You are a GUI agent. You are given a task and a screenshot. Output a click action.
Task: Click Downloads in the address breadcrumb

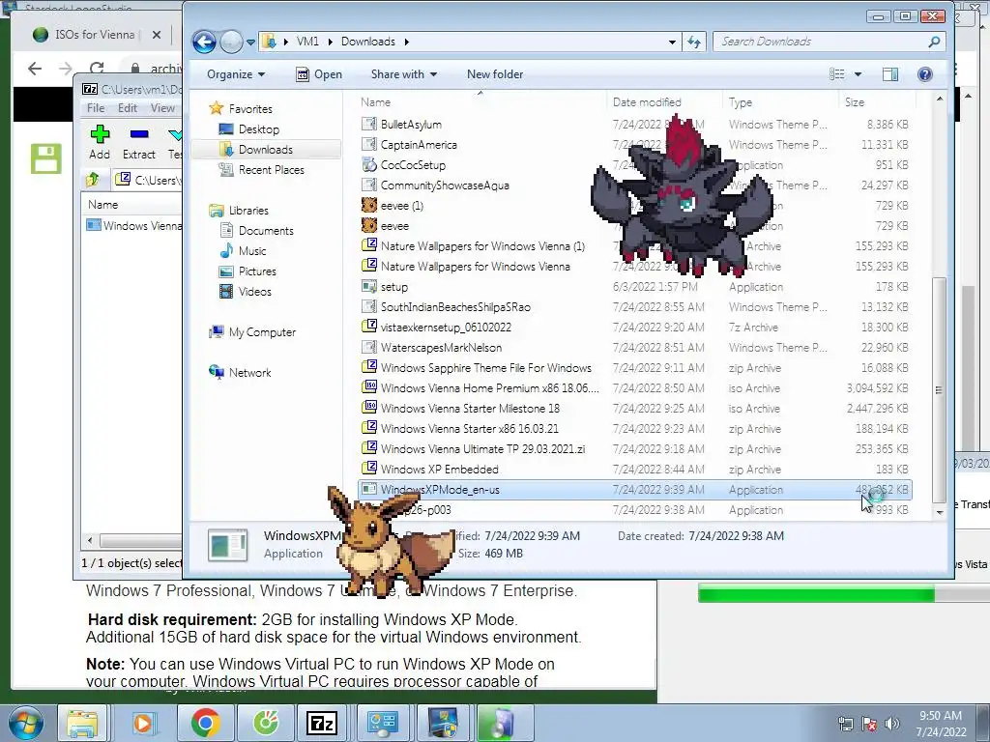coord(368,42)
